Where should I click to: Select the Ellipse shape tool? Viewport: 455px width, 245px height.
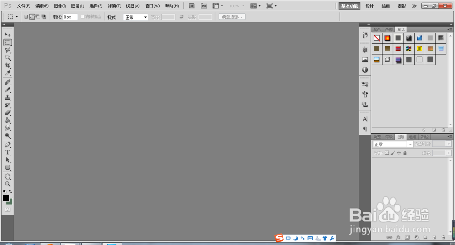[x=8, y=168]
